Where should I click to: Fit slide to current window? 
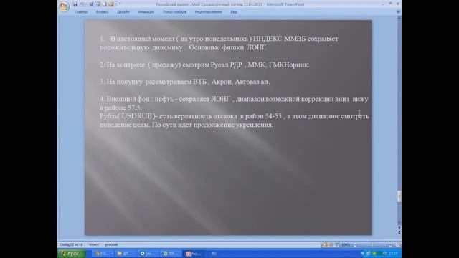(397, 244)
